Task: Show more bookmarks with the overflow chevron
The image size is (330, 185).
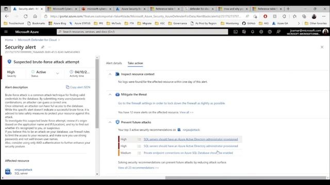Action: click(299, 23)
